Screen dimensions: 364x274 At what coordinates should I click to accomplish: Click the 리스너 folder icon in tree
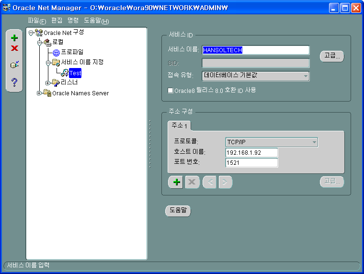coord(56,82)
